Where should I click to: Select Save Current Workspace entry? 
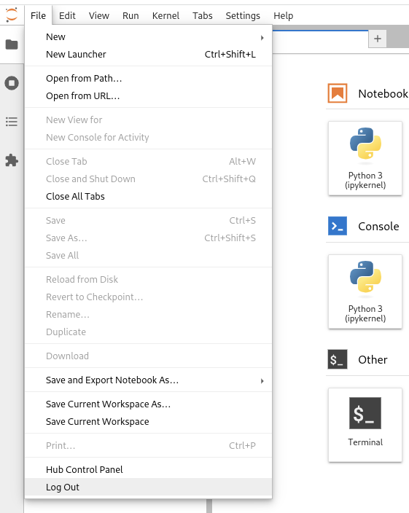[x=148, y=421]
